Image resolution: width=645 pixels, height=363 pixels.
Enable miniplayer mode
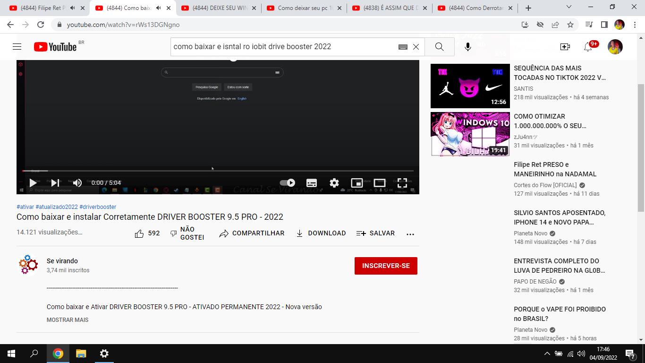(x=356, y=183)
